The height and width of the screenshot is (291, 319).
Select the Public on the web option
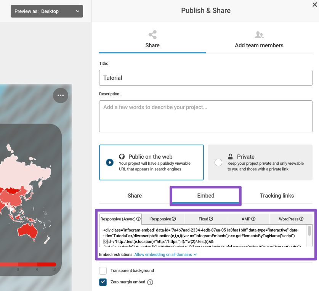[x=110, y=162]
